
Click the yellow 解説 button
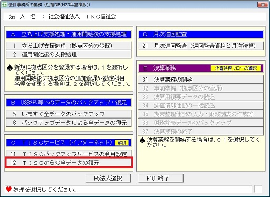122,143
